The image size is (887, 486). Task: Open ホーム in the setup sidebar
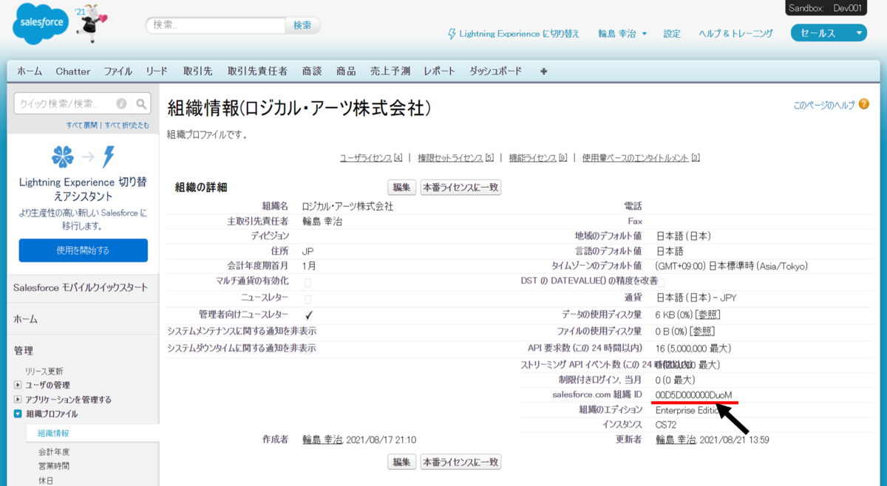click(x=25, y=319)
